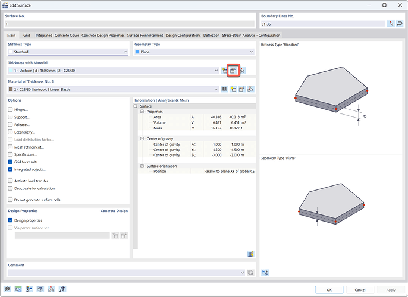Click the OK button
The width and height of the screenshot is (408, 297).
pyautogui.click(x=329, y=290)
